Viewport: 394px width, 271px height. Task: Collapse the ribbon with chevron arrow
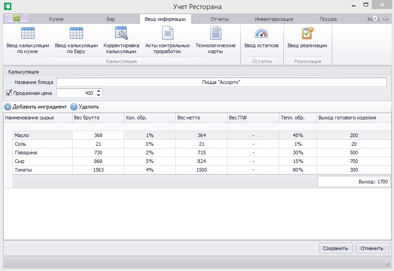point(385,19)
